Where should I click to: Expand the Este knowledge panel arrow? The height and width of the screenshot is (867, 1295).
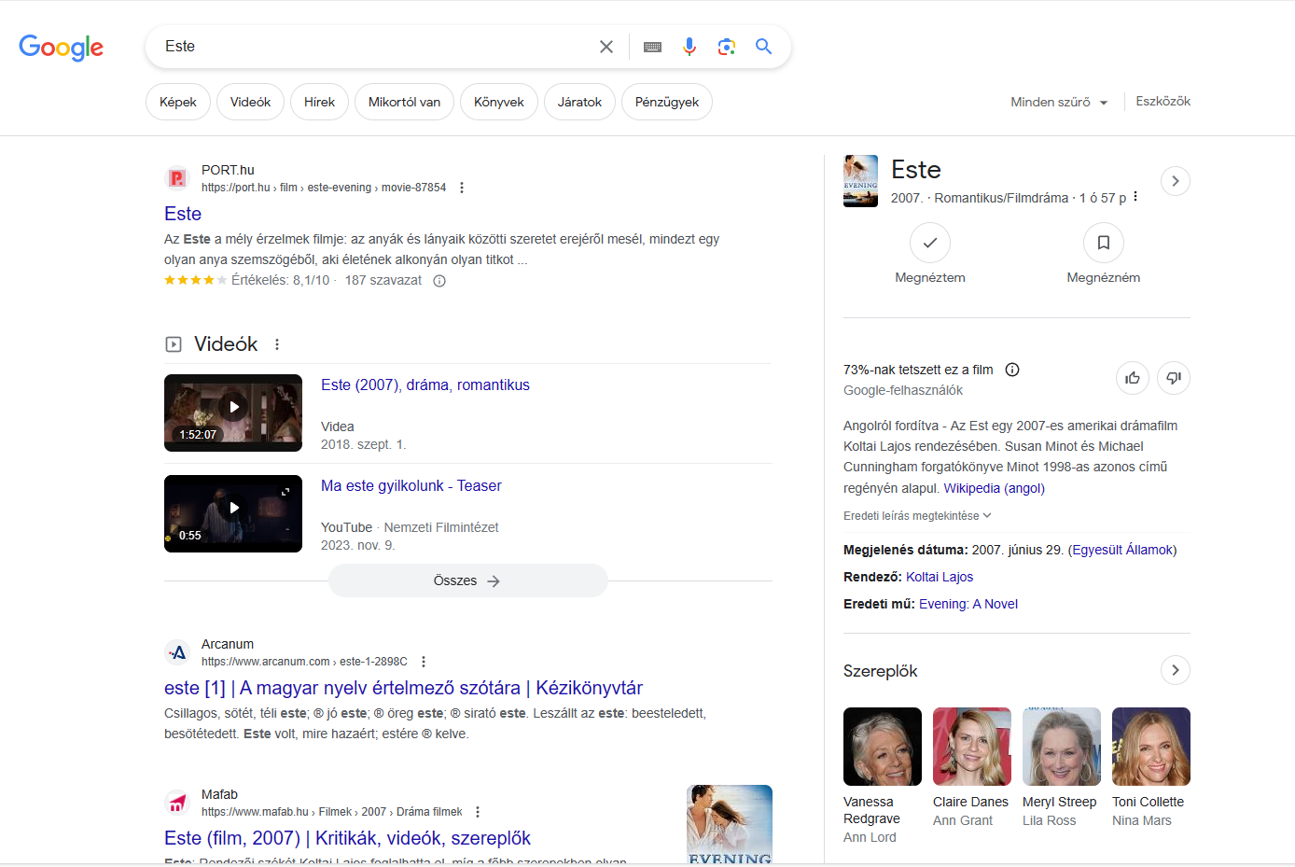[1176, 181]
